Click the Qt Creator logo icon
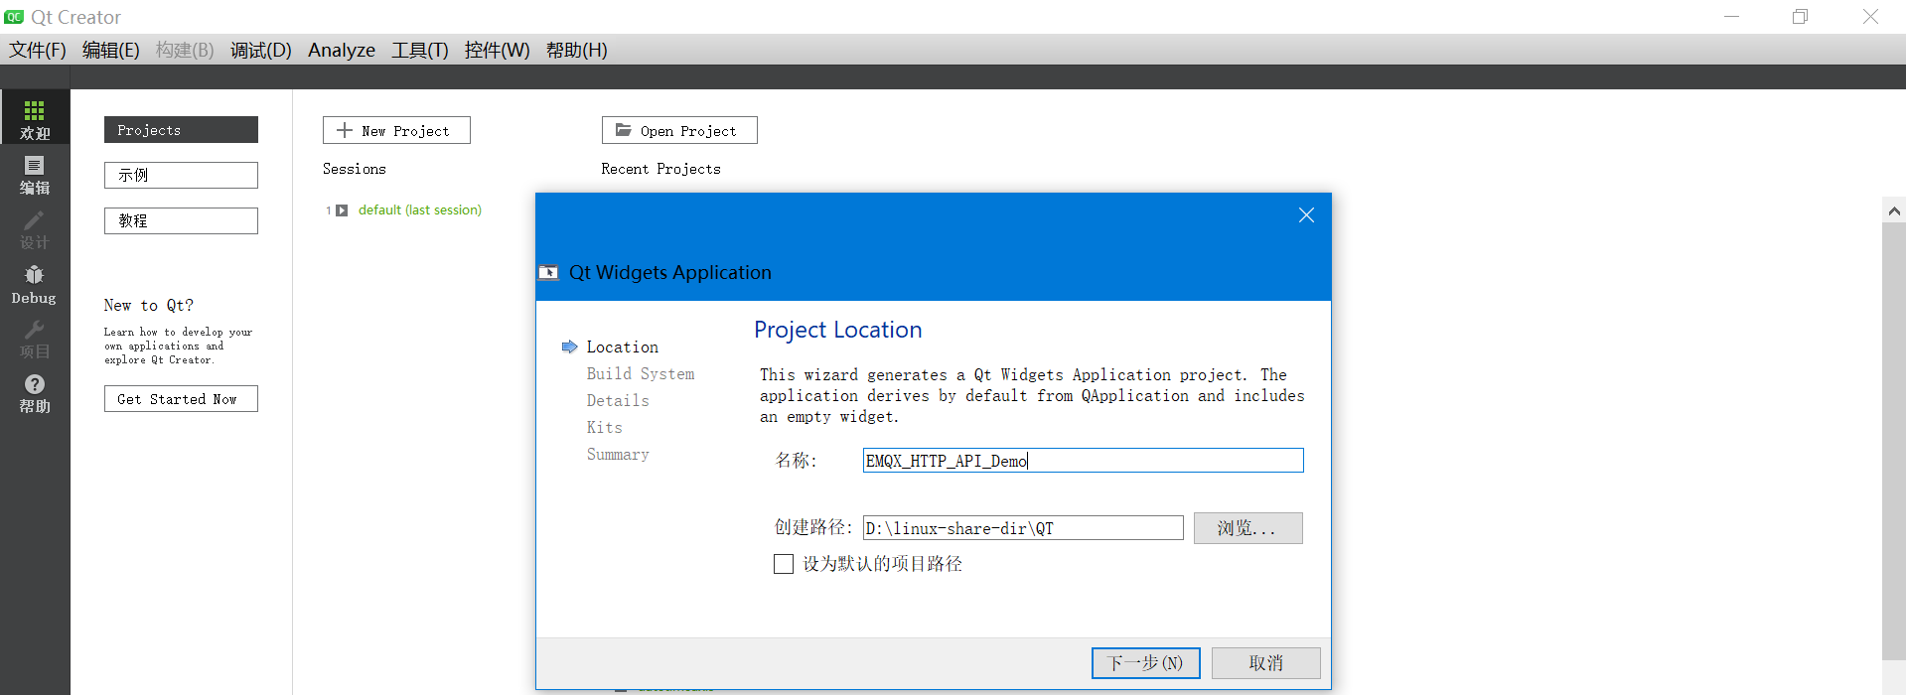The width and height of the screenshot is (1906, 695). [x=14, y=17]
